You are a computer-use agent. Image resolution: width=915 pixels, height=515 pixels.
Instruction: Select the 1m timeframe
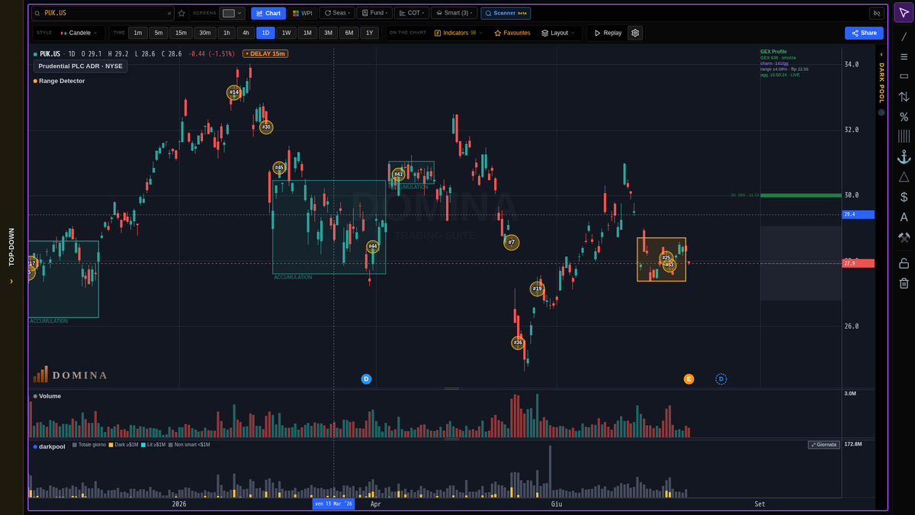coord(138,33)
